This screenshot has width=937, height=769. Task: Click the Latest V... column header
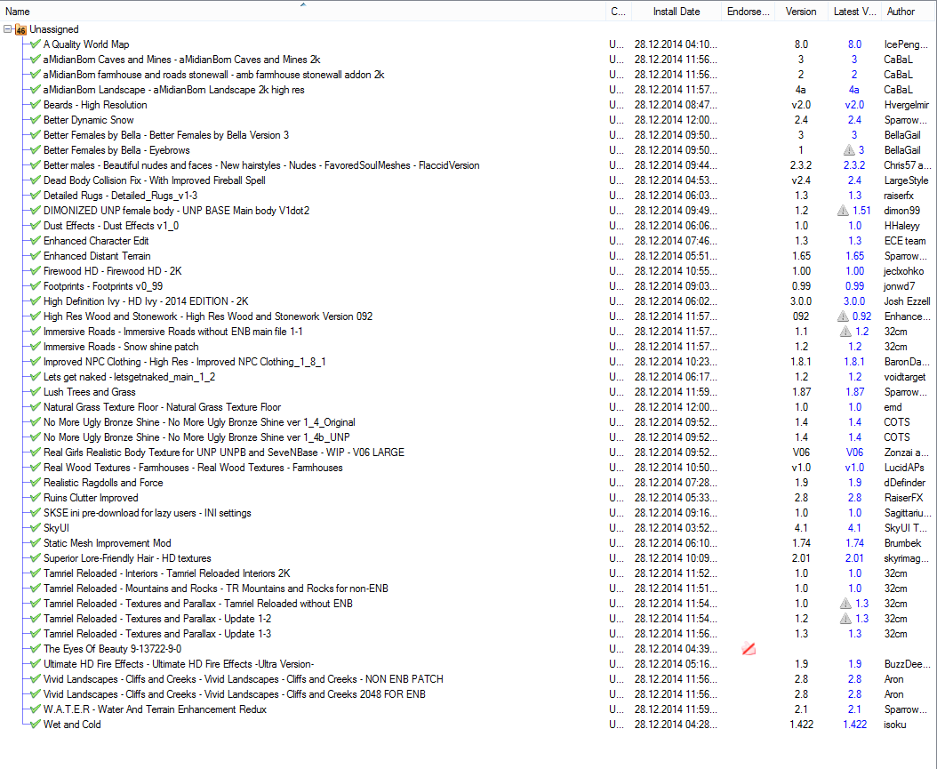click(854, 12)
